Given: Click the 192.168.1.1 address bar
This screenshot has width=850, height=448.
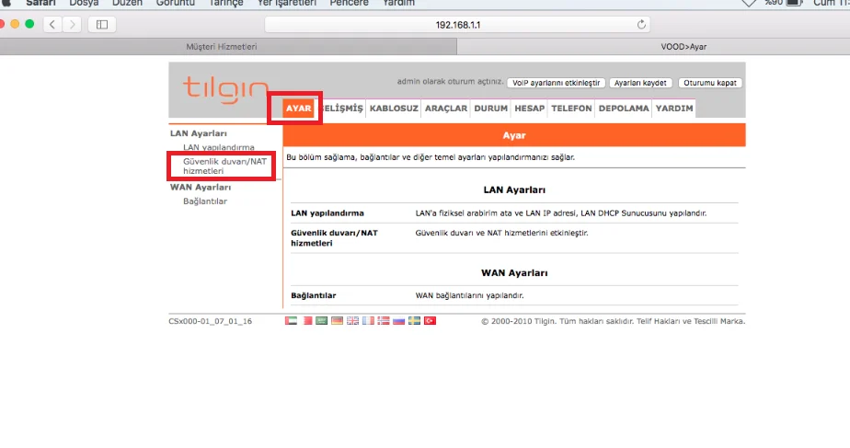Looking at the screenshot, I should 455,24.
